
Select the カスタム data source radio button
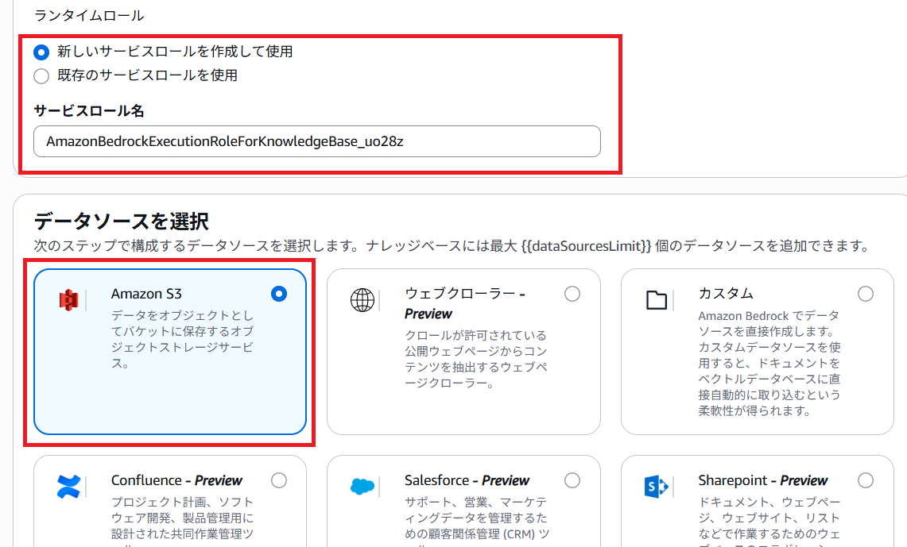(x=866, y=293)
